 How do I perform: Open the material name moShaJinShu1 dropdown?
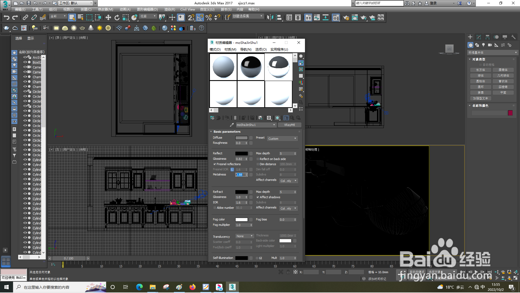[256, 125]
